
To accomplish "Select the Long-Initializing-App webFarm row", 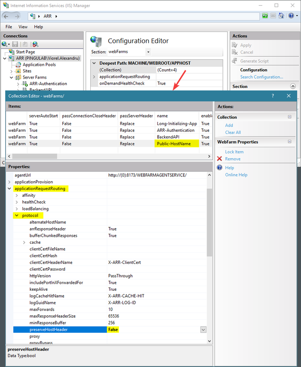I will tap(109, 123).
